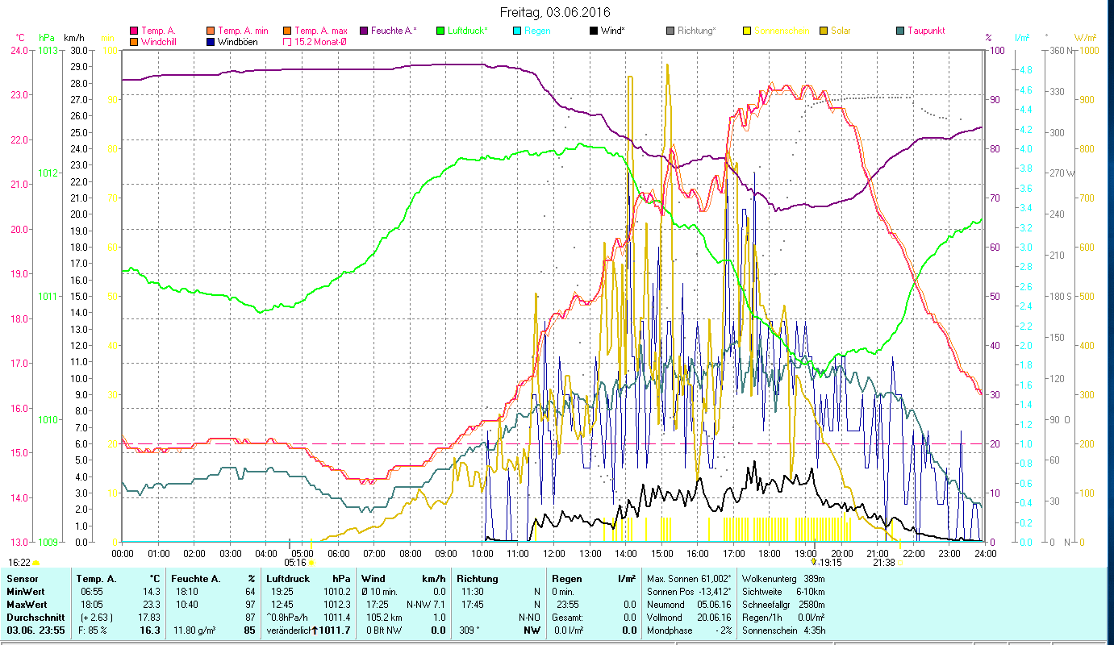Click the maximum temperature value '23.3'
Screen dimensions: 1114x645
(x=152, y=604)
